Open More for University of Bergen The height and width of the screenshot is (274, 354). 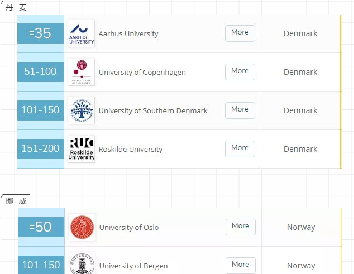pos(241,266)
